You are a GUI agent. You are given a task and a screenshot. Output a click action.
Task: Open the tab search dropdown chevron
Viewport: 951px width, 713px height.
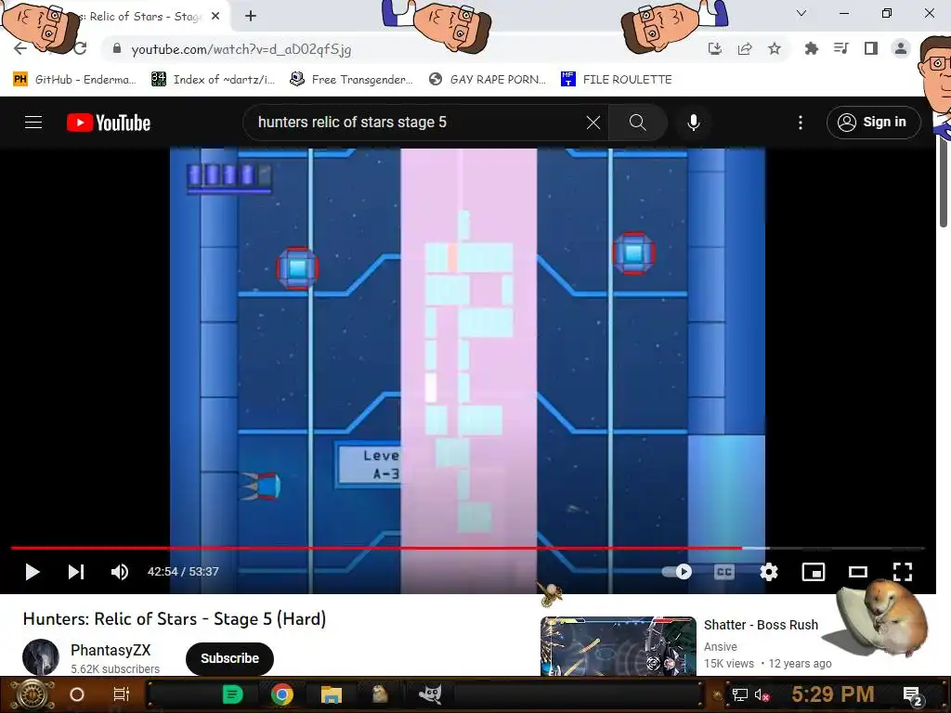(801, 13)
